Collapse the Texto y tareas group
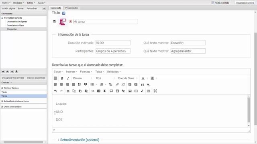The image size is (257, 144). [2, 88]
